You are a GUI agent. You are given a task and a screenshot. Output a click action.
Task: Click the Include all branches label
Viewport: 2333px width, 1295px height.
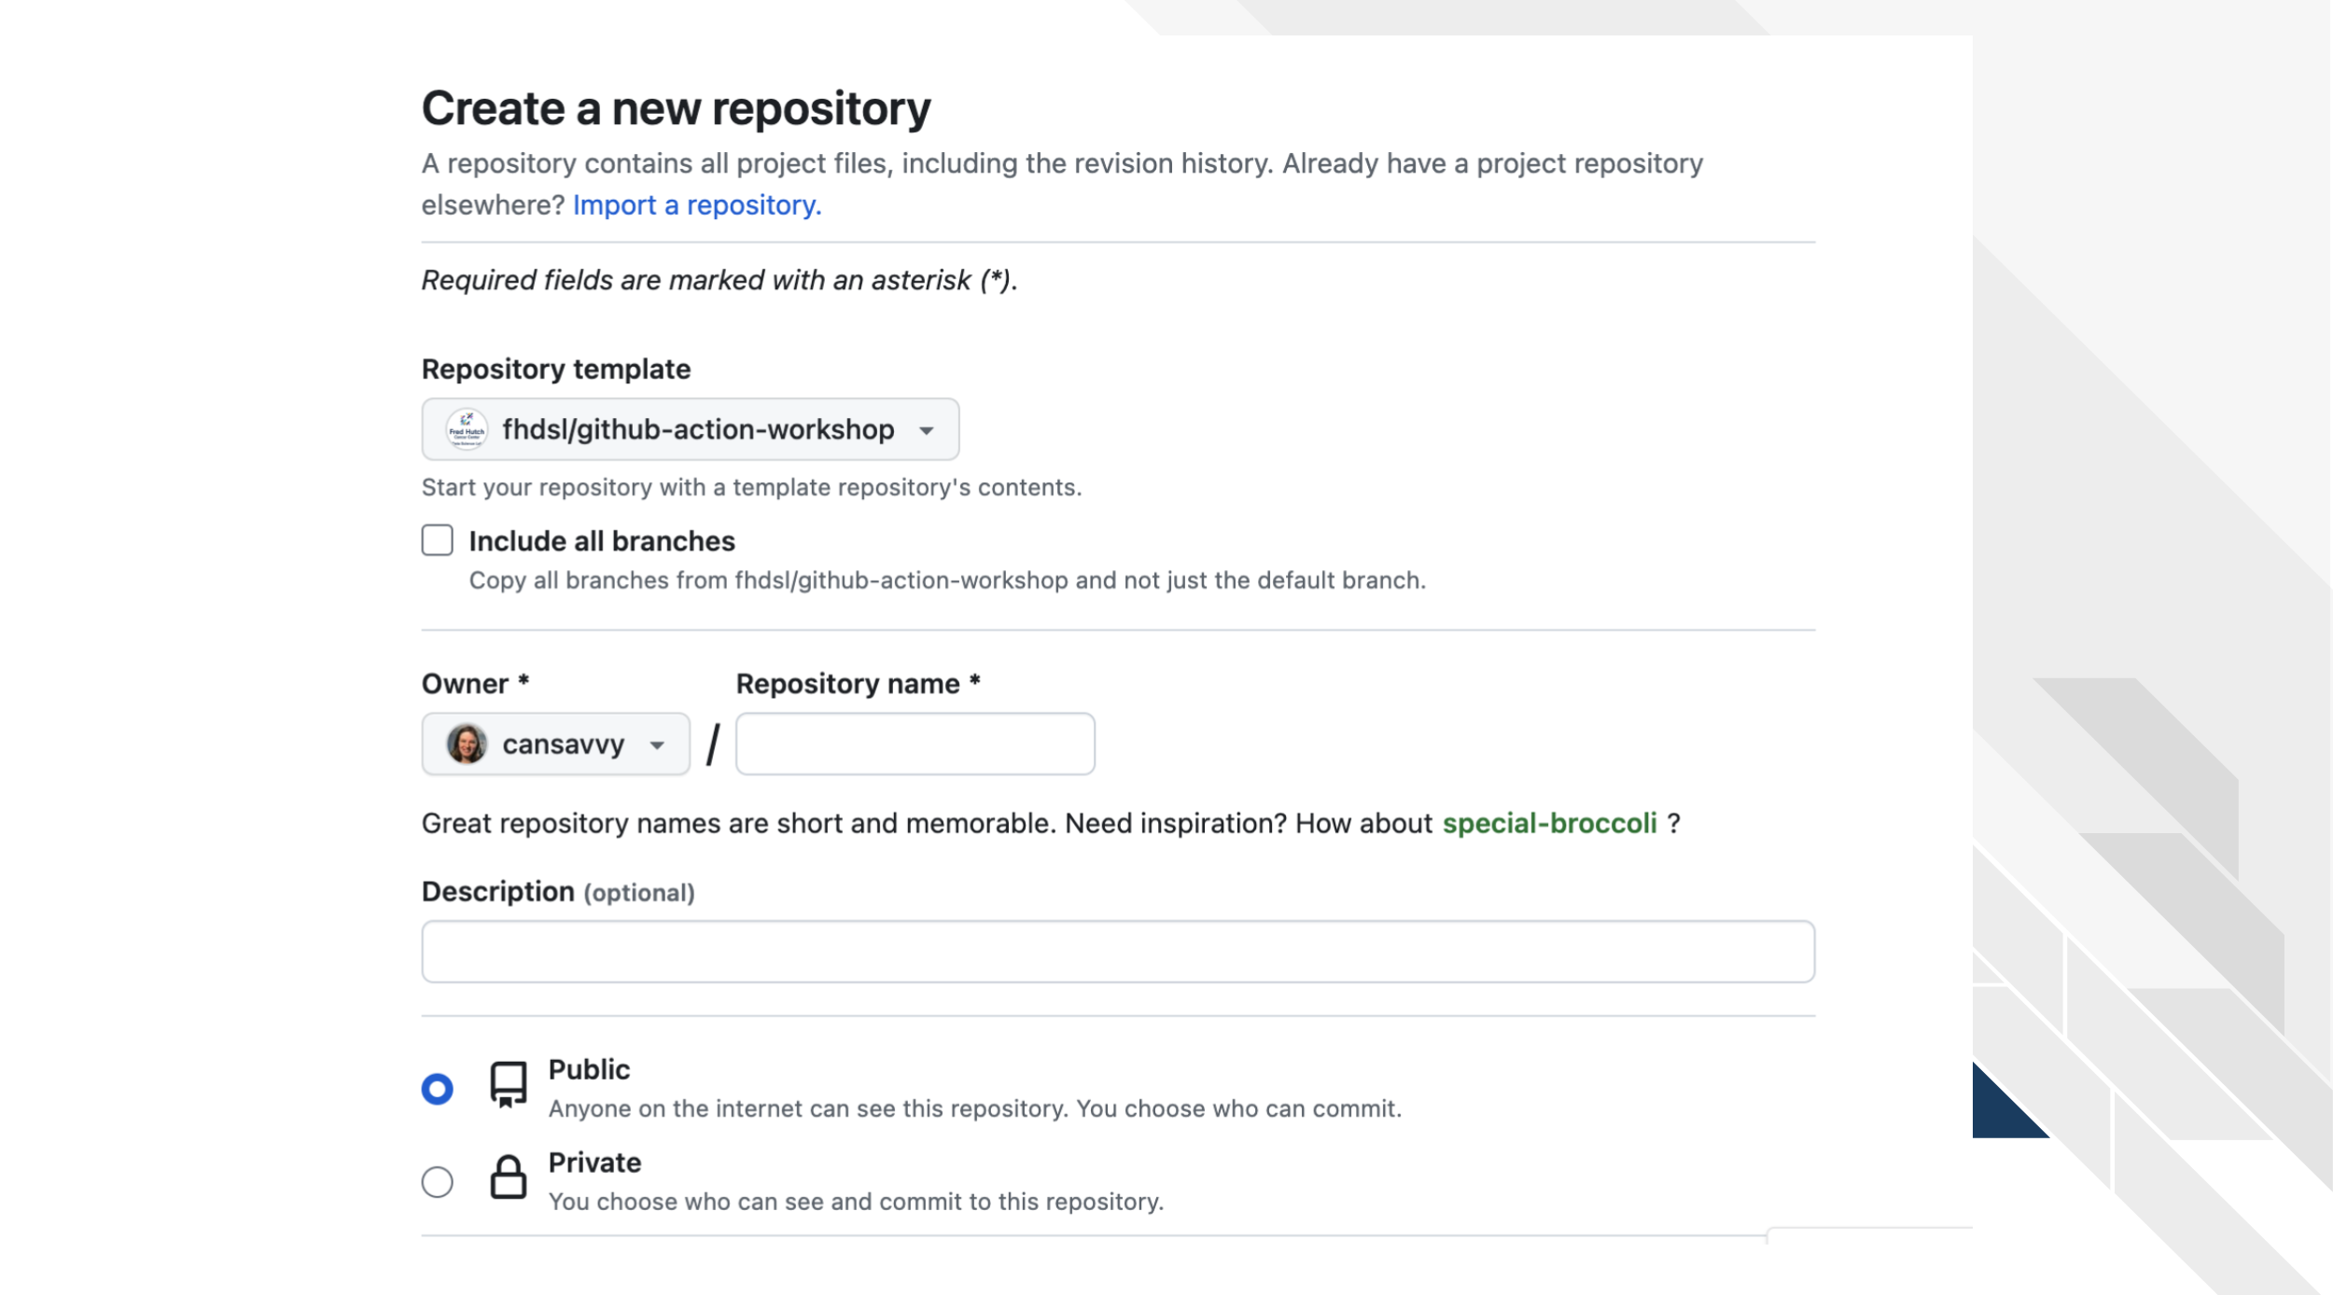point(602,541)
